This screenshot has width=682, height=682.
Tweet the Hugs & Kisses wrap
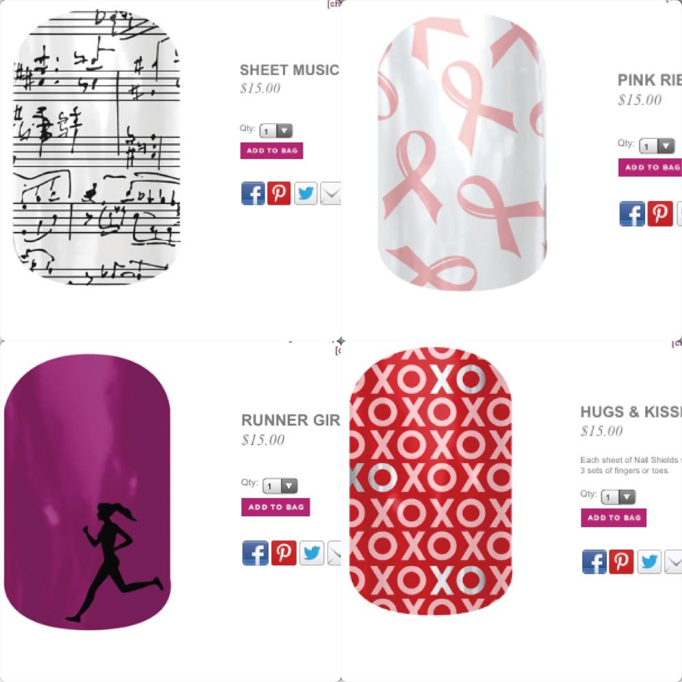(649, 561)
